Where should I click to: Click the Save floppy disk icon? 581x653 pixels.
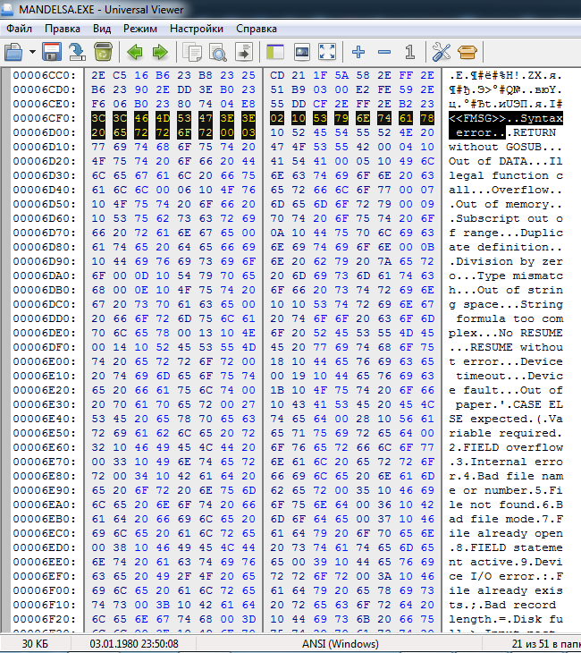coord(52,52)
